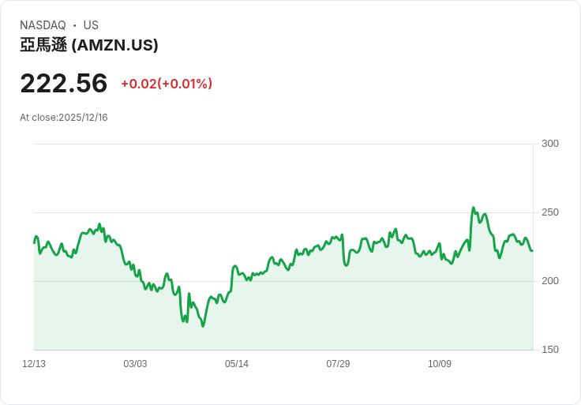Screen dimensions: 581x405
Task: Click the rightmost end of the price line
Action: click(532, 250)
